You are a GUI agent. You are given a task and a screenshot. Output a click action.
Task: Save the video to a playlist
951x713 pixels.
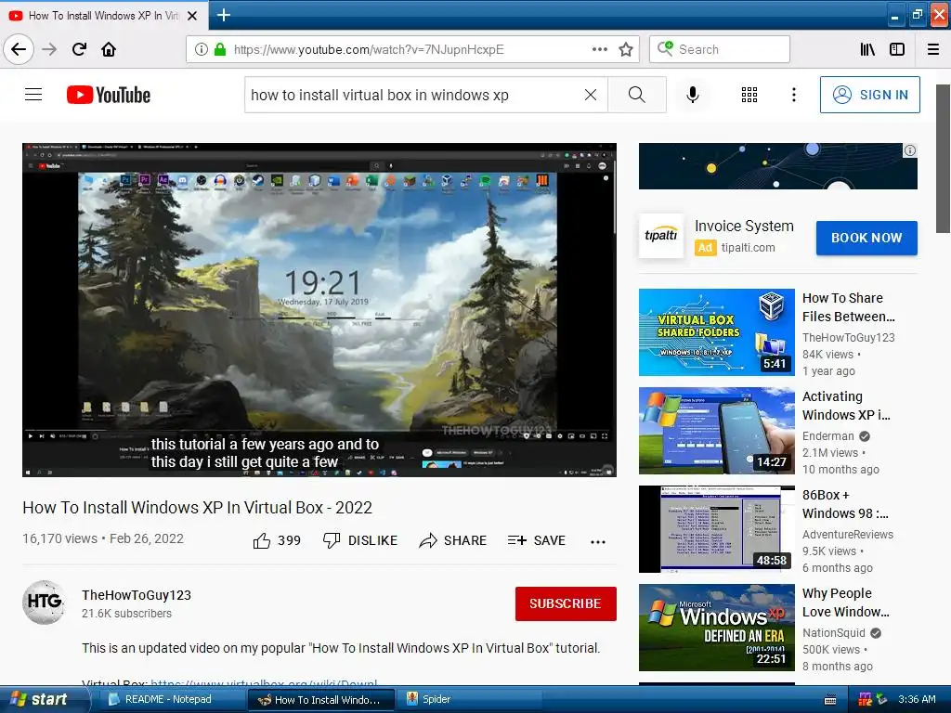[x=536, y=540]
